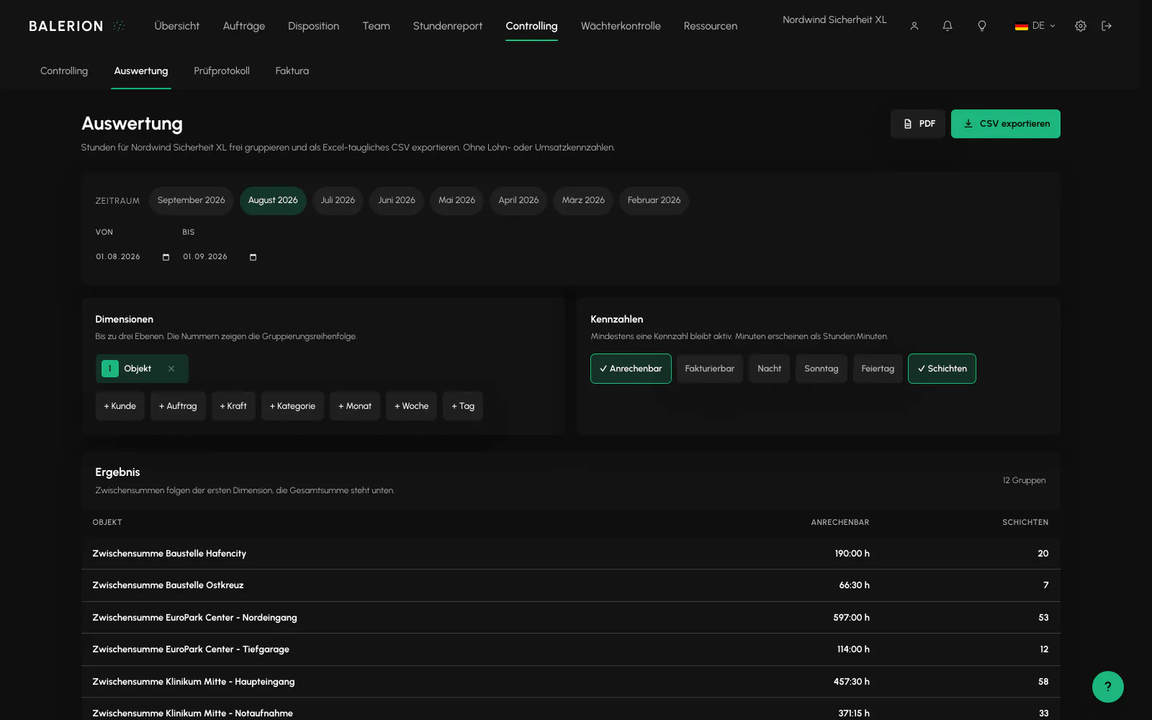Click the Bis date field 01.09.2026
Viewport: 1152px width, 720px height.
[220, 257]
